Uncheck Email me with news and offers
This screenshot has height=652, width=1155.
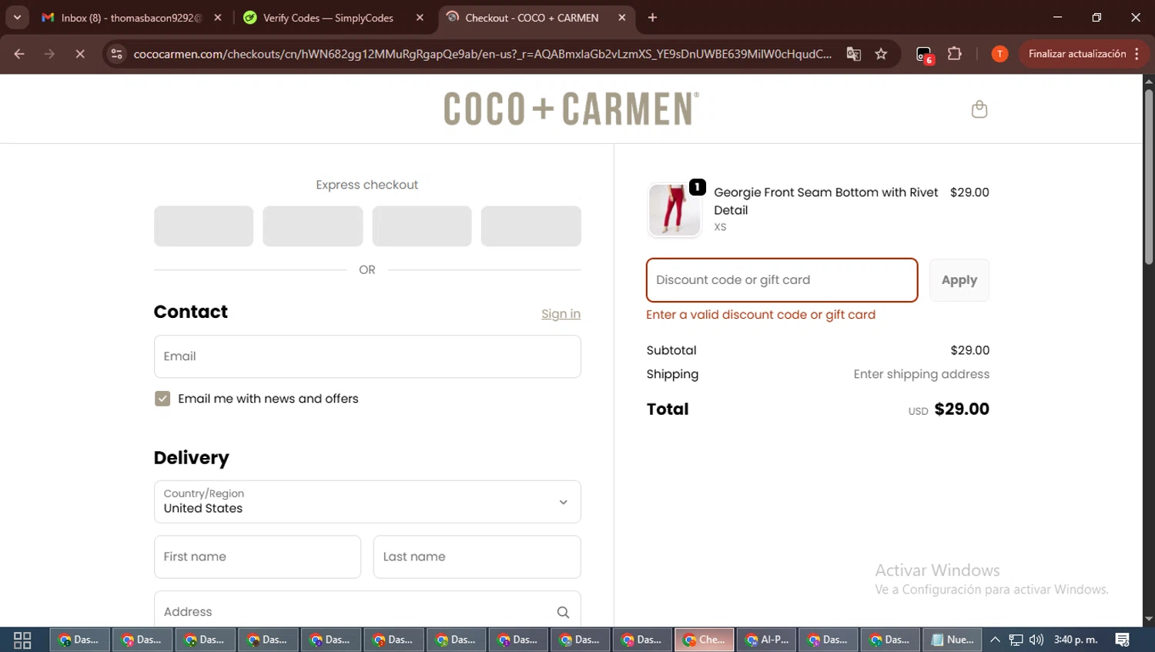coord(162,399)
